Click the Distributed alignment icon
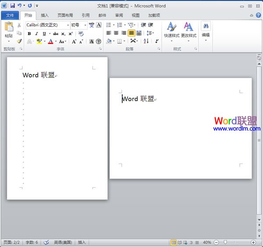This screenshot has width=263, height=247. (139, 33)
